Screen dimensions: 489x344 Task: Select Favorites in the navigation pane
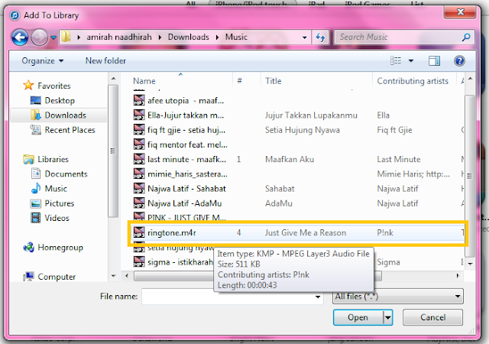point(54,86)
